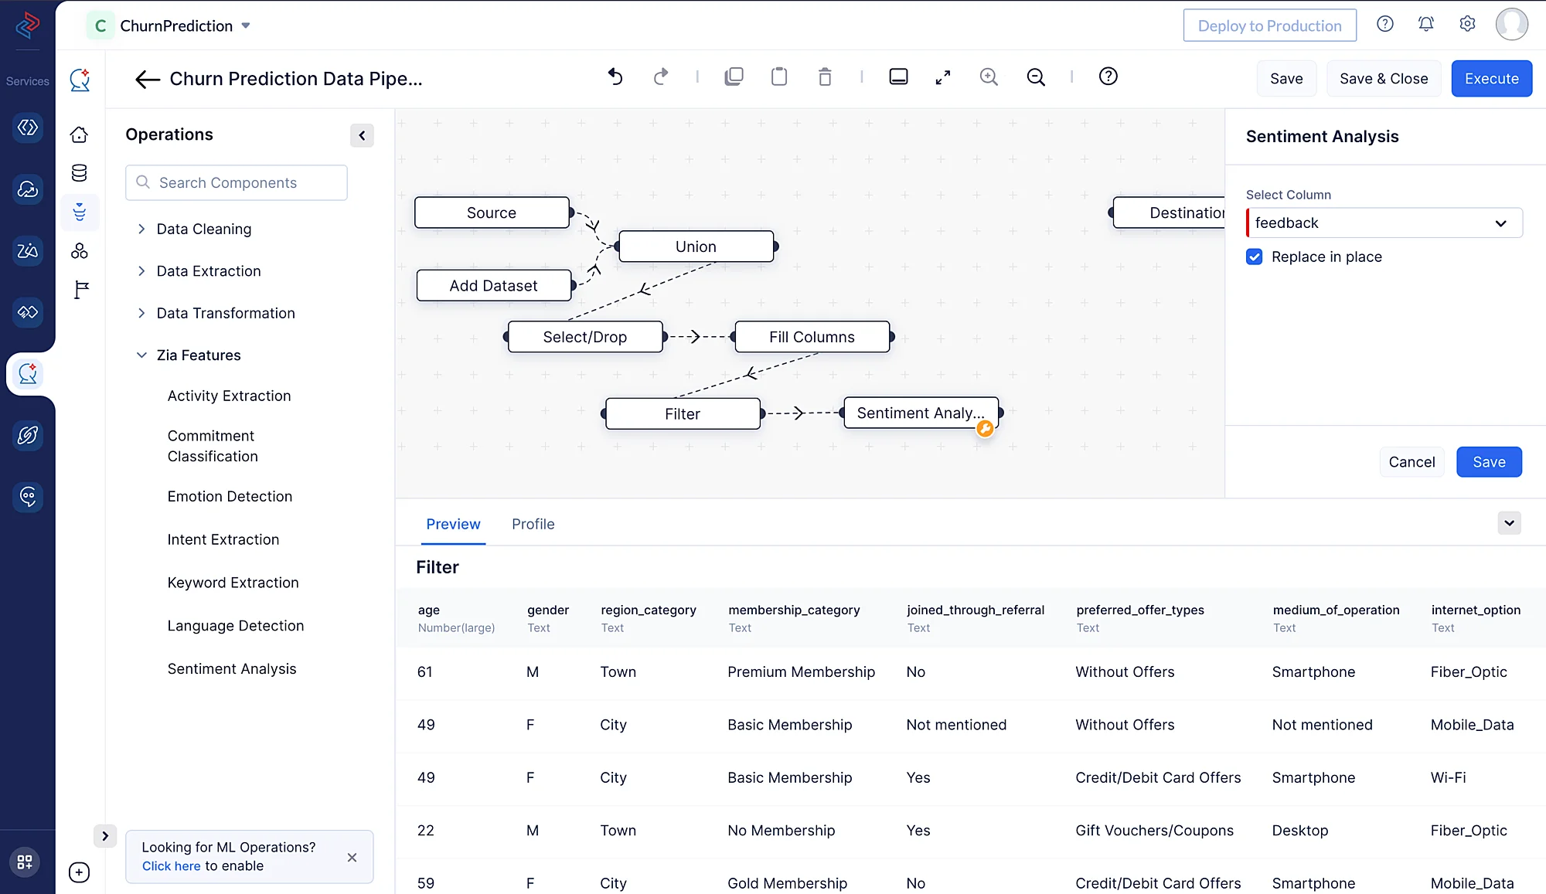Click the fit-to-screen expand arrows icon
The height and width of the screenshot is (894, 1546).
[943, 76]
